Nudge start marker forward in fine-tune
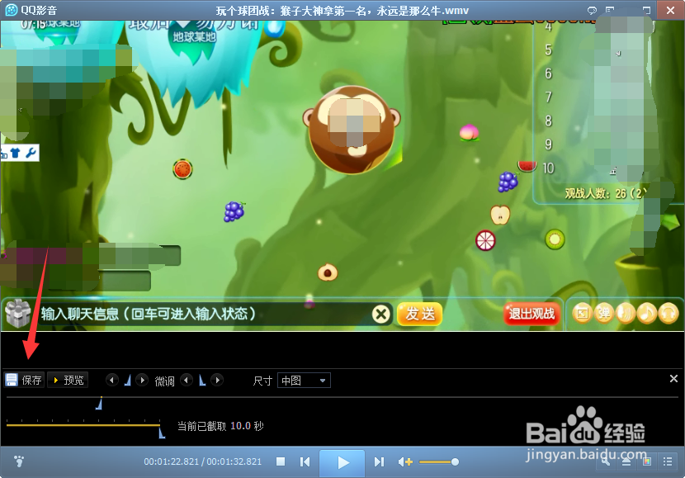Screen dimensions: 685x478 click(x=142, y=380)
